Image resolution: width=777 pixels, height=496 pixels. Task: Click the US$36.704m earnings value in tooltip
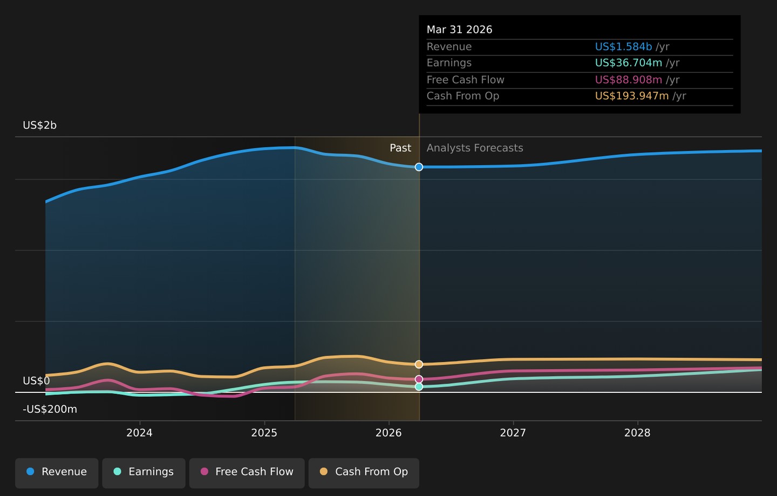point(629,63)
